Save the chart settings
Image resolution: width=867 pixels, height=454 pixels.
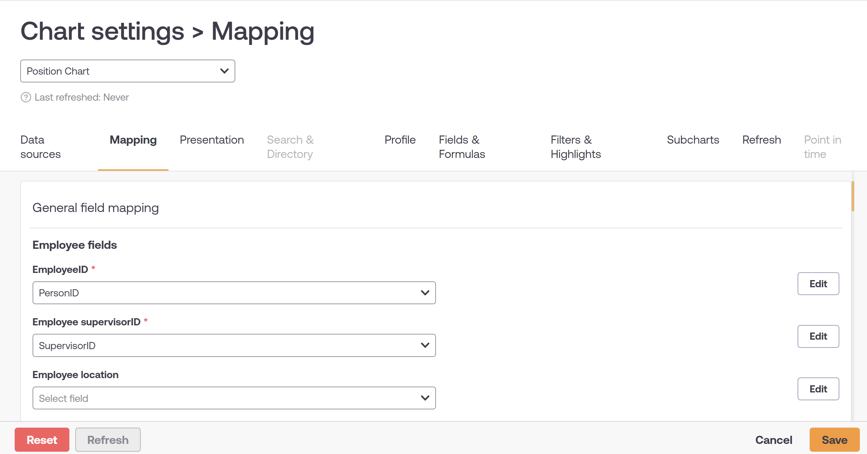point(834,440)
